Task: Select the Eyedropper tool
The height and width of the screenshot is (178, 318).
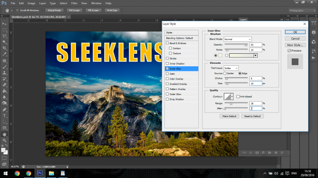Action: click(4, 54)
